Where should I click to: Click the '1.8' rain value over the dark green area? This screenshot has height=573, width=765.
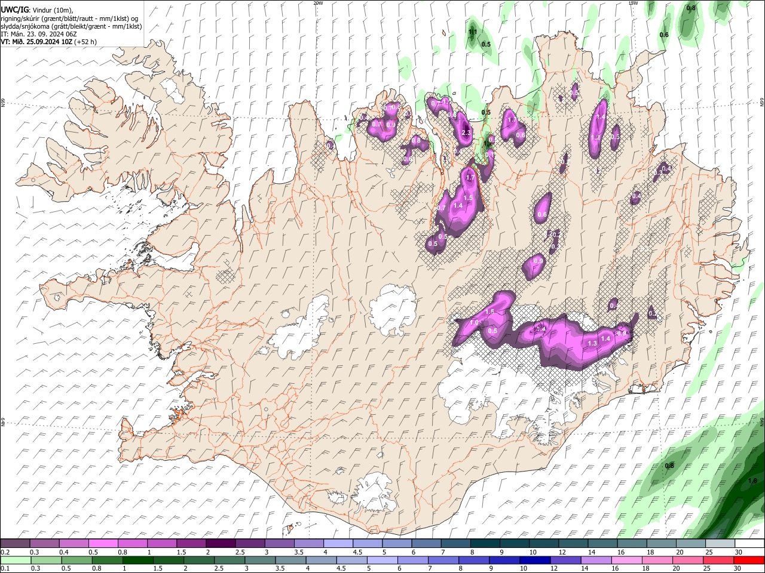[x=752, y=480]
